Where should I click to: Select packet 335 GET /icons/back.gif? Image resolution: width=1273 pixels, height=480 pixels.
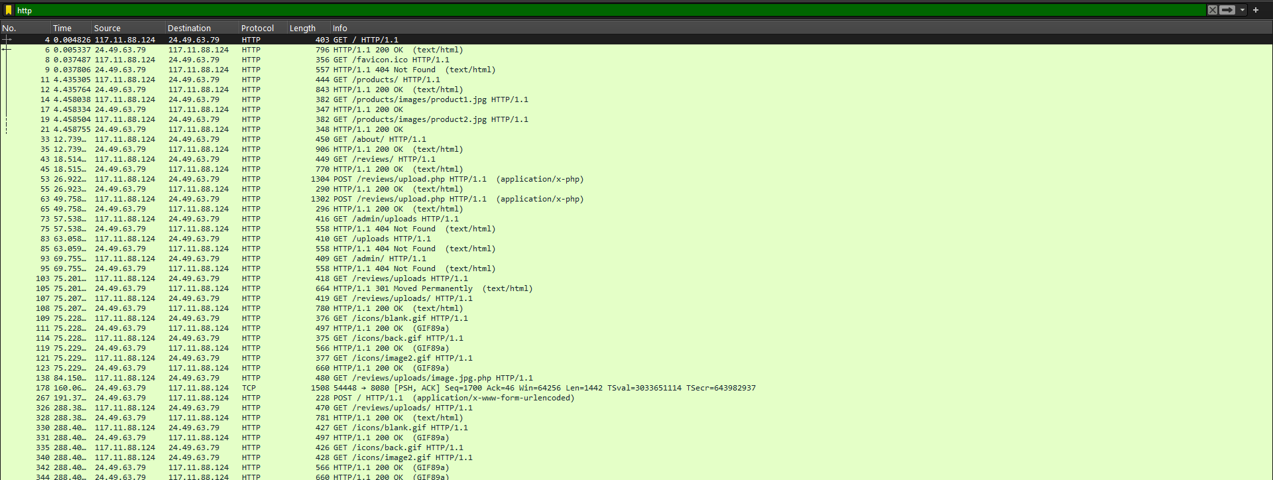pos(636,448)
